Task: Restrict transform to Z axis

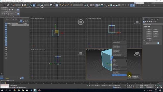Action: pos(128,5)
